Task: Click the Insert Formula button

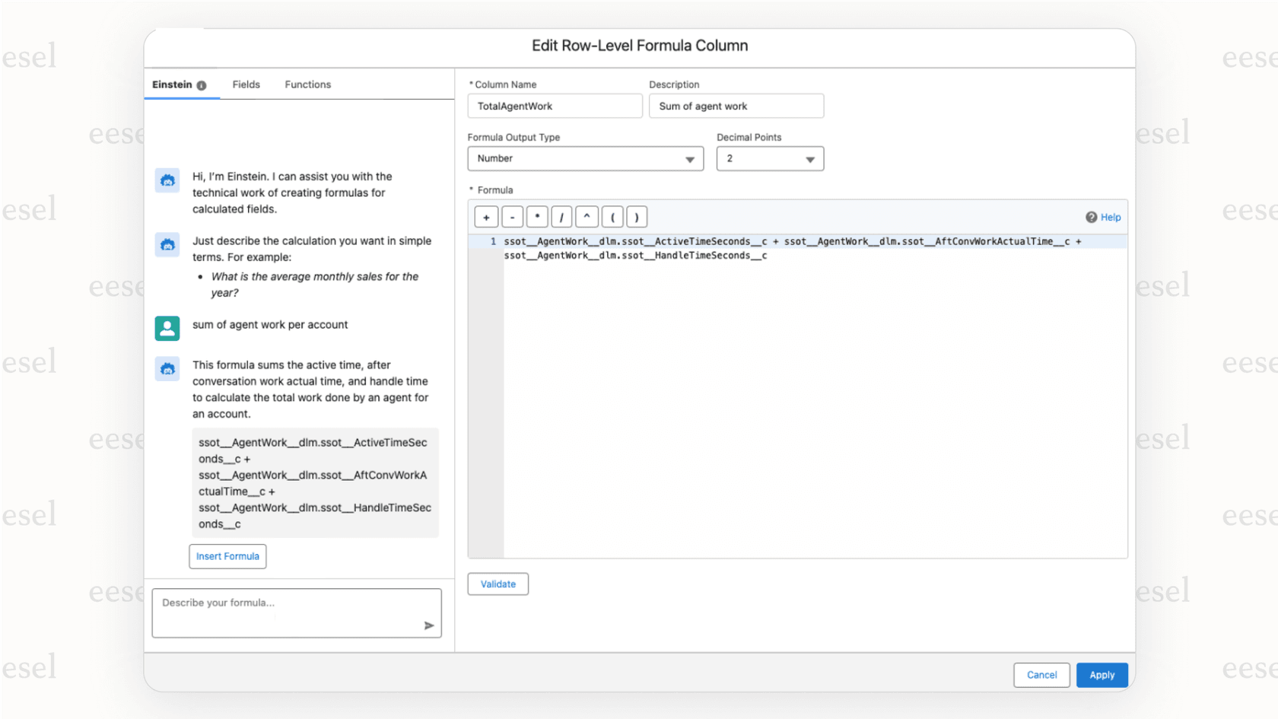Action: pos(227,556)
